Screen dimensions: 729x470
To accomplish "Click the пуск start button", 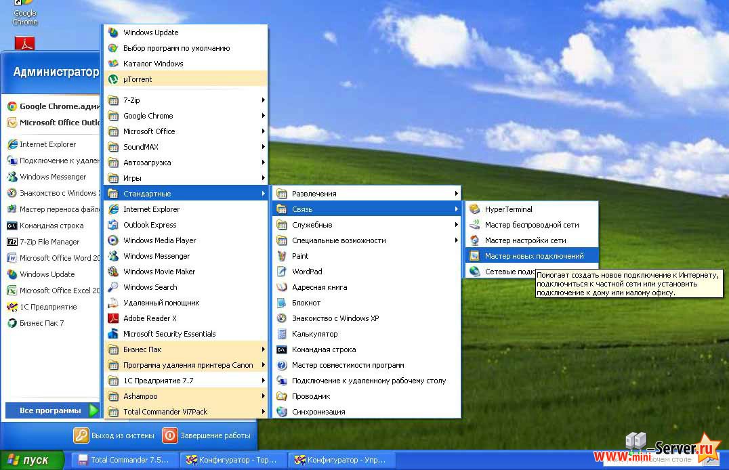I will click(x=32, y=461).
